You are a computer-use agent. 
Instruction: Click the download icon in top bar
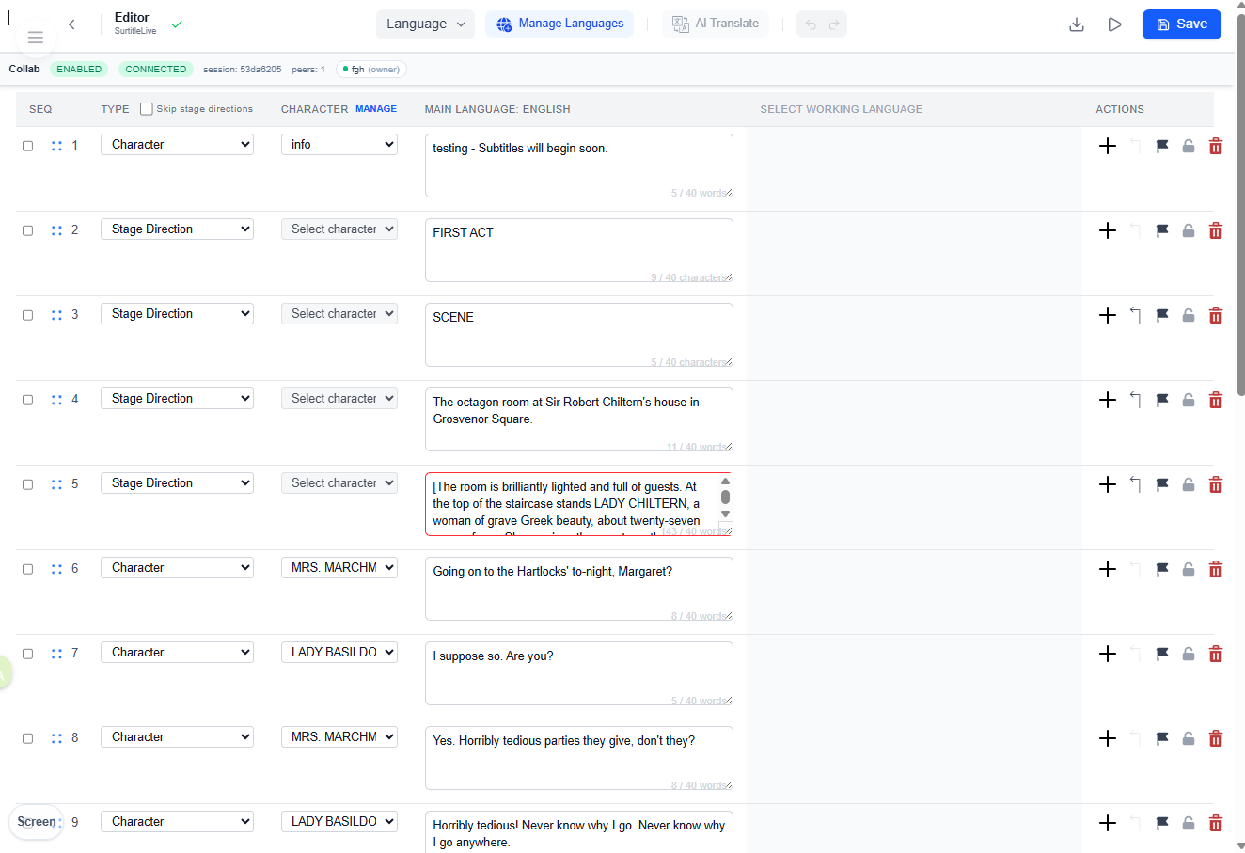tap(1077, 24)
